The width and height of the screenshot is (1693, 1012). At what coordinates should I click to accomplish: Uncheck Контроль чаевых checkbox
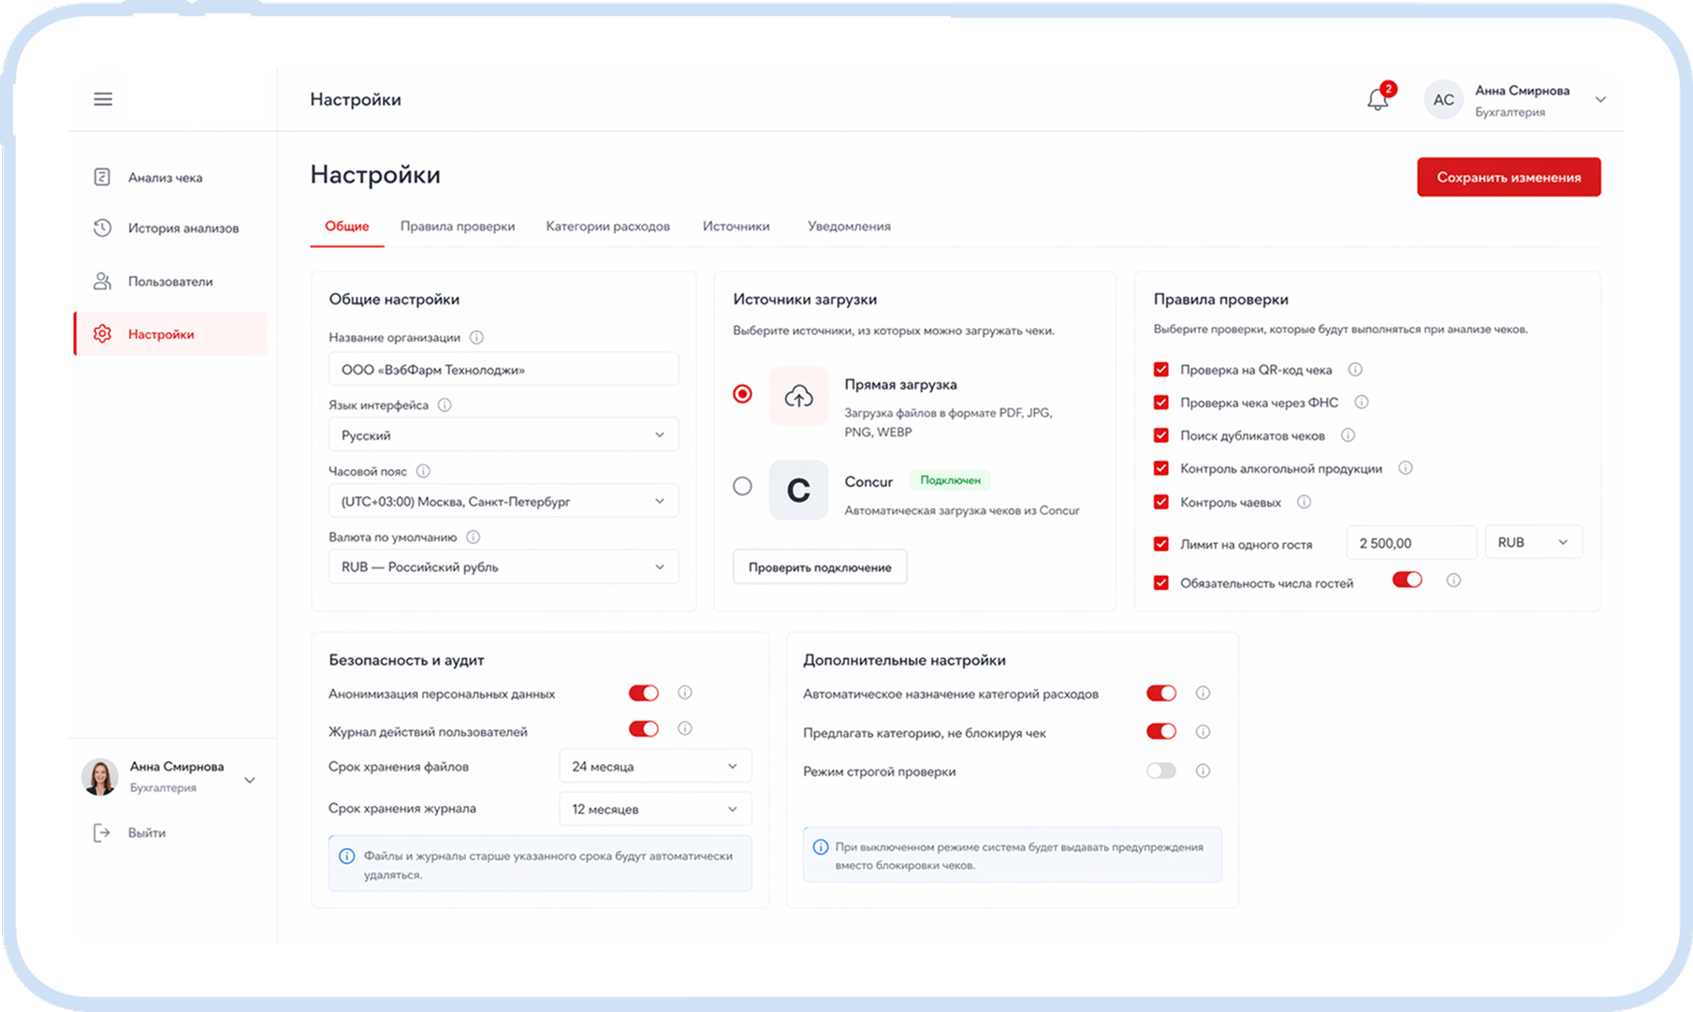coord(1161,502)
